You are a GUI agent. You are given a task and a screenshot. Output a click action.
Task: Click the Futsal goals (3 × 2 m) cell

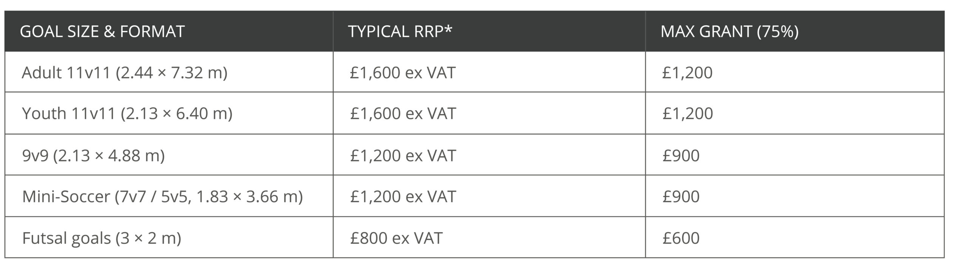(x=102, y=238)
